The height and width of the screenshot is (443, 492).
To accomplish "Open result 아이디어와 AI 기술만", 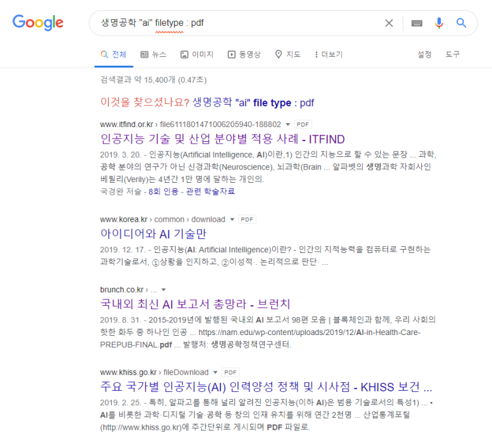I will click(x=153, y=234).
